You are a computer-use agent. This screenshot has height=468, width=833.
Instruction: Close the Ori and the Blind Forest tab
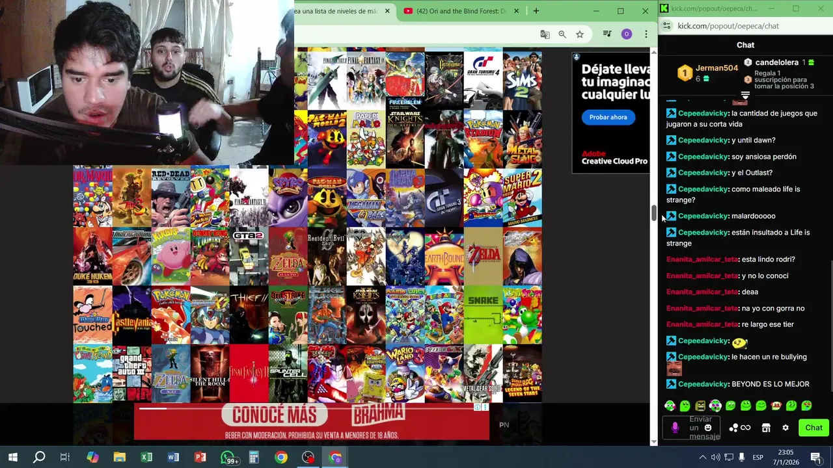[517, 11]
